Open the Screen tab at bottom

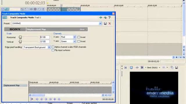(x=69, y=103)
